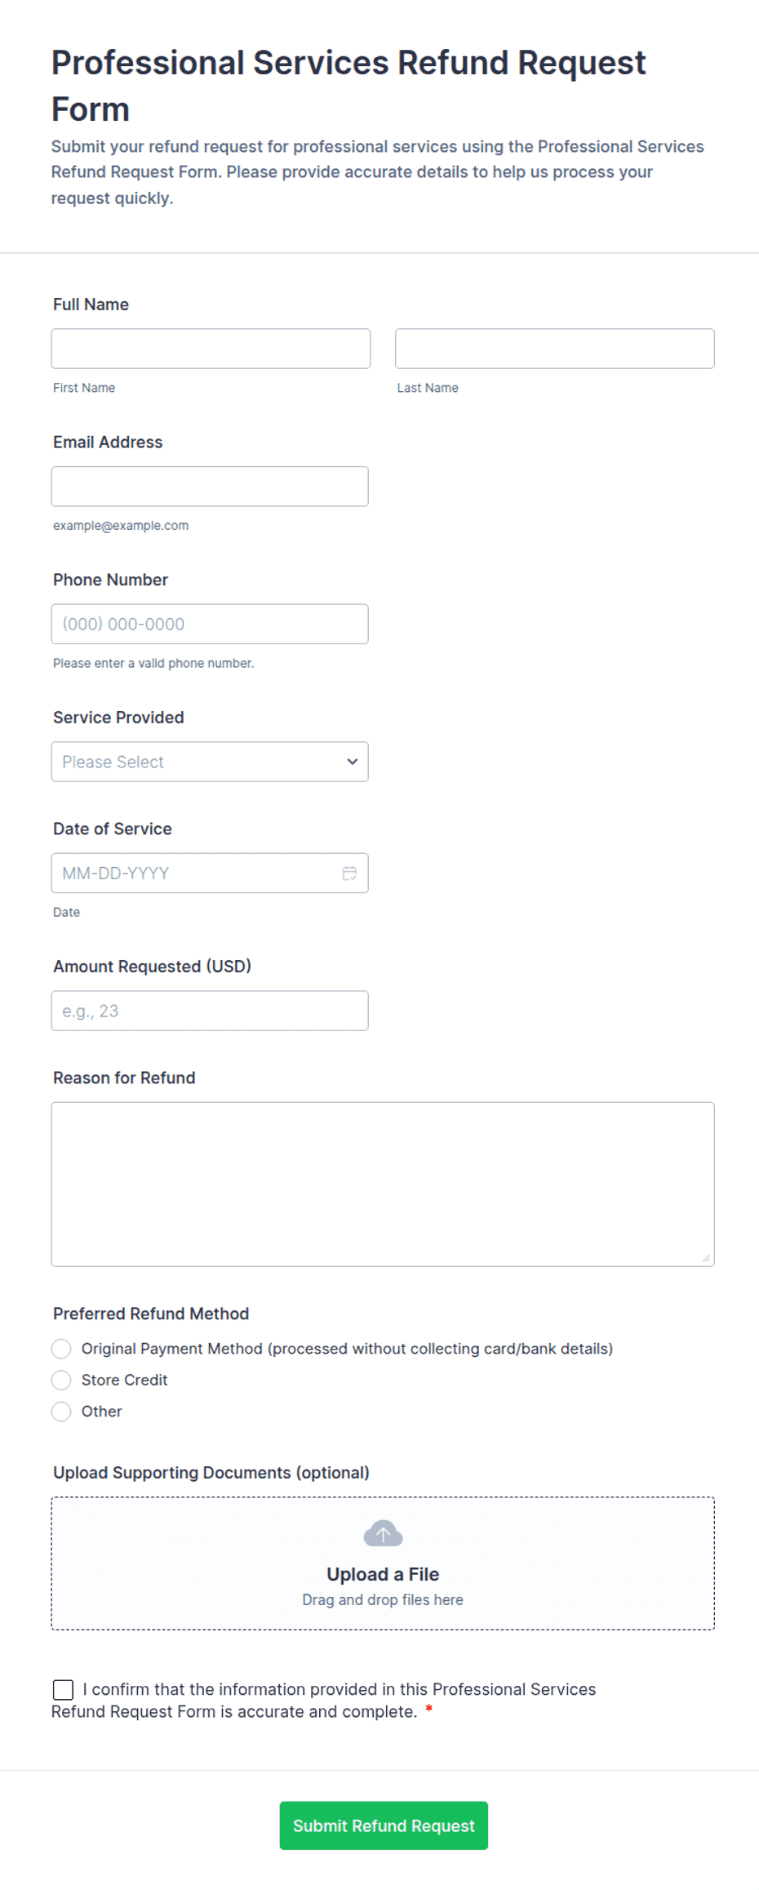Click the Amount Requested (USD) field

[x=210, y=1011]
